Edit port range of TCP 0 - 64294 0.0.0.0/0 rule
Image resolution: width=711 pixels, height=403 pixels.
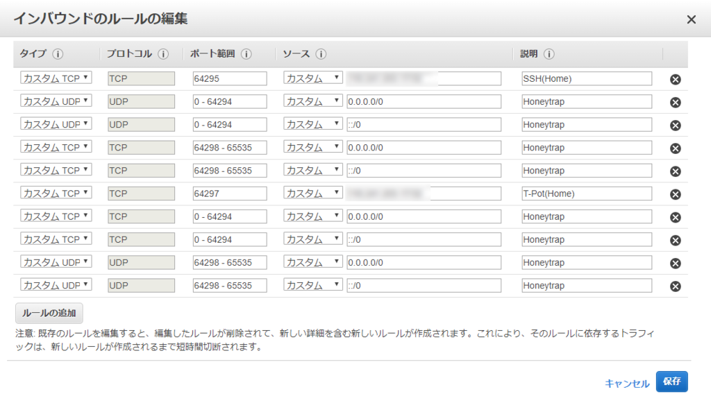tap(230, 216)
